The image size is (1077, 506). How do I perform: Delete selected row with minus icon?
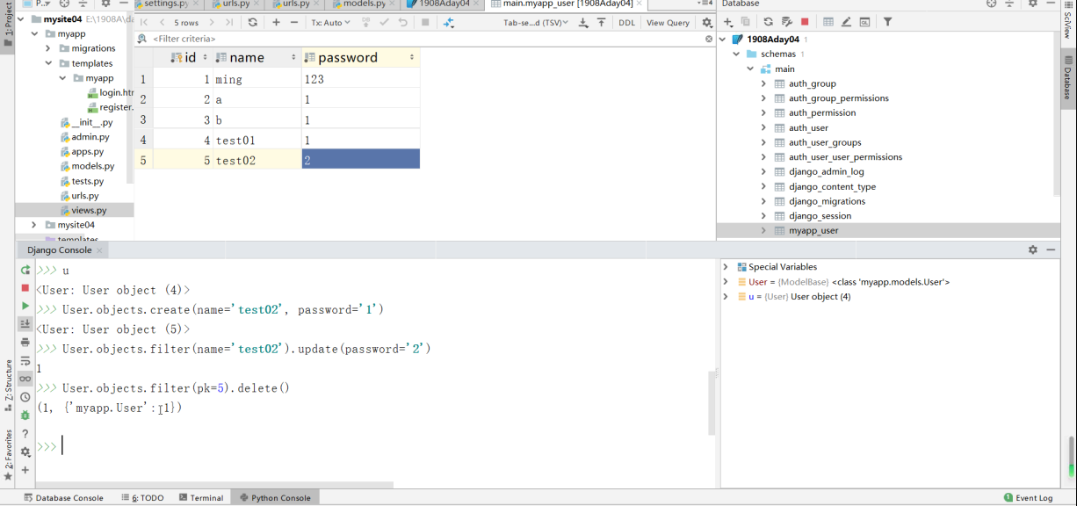pos(294,23)
